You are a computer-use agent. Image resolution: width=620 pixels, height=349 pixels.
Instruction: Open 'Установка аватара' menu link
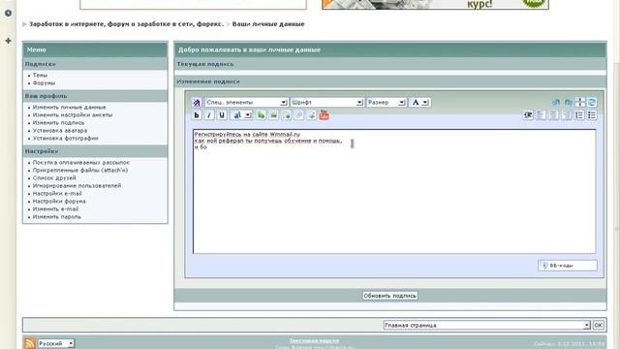point(60,130)
